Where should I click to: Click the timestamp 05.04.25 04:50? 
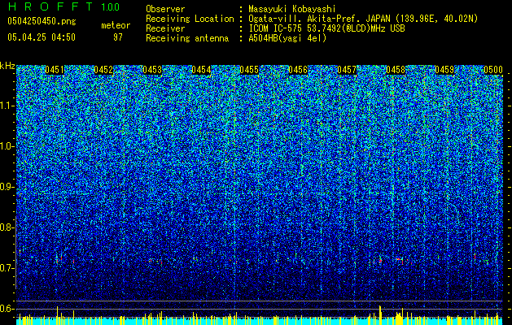[x=42, y=37]
